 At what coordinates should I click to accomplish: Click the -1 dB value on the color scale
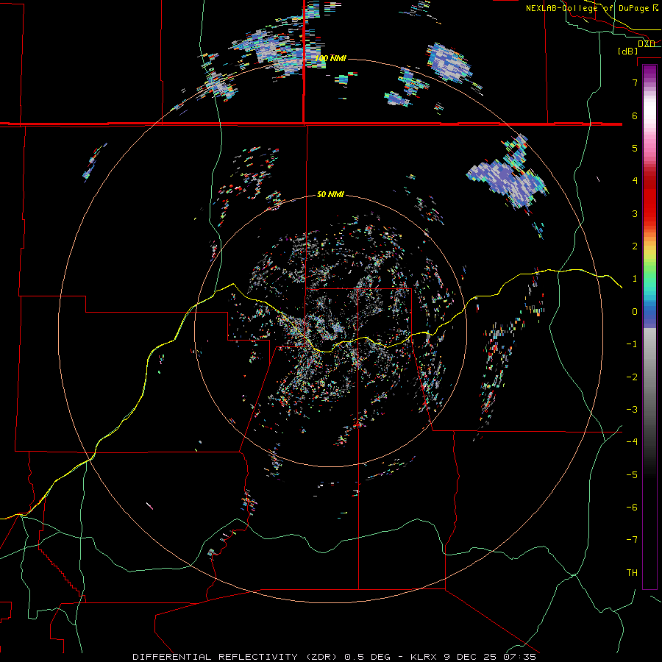pyautogui.click(x=632, y=344)
